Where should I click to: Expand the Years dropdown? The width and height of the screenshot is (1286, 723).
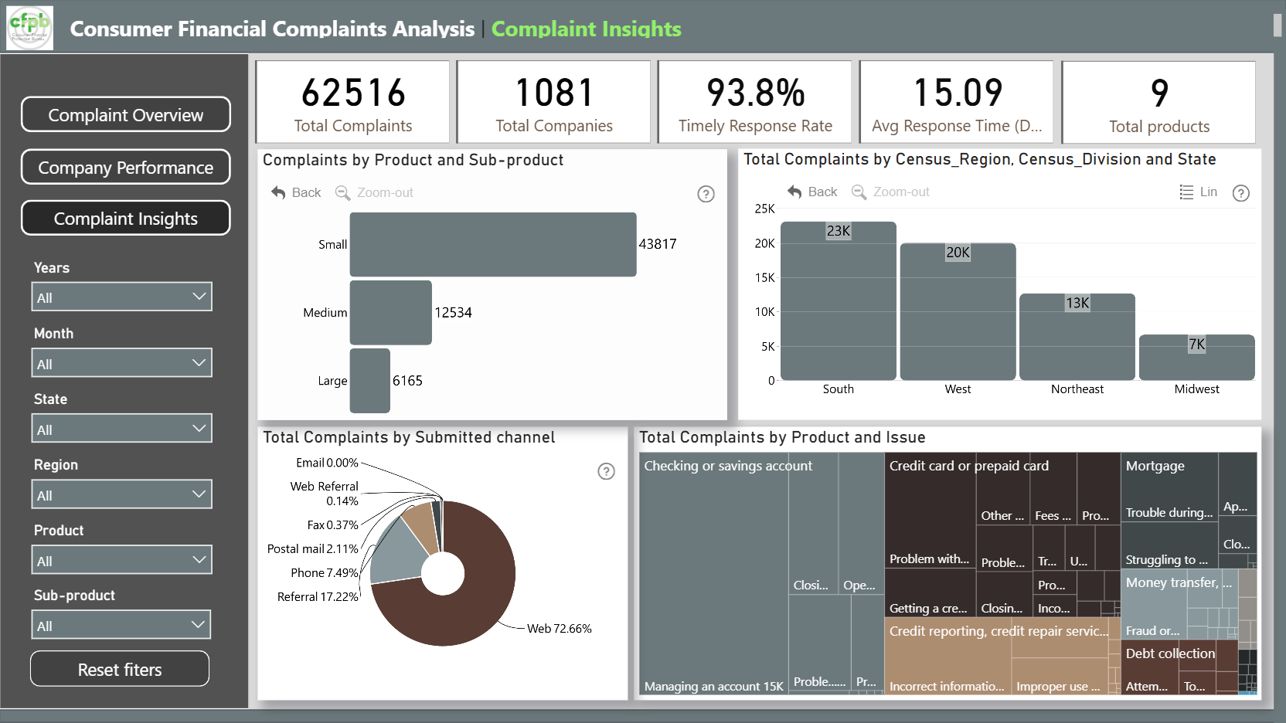[121, 297]
